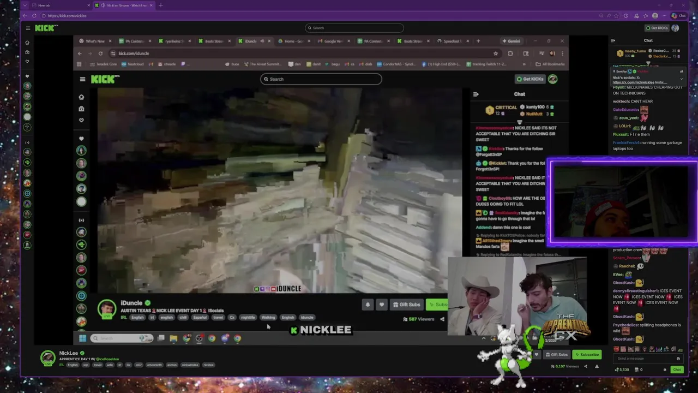Report stream using warning triangle icon
The image size is (698, 393).
(597, 366)
